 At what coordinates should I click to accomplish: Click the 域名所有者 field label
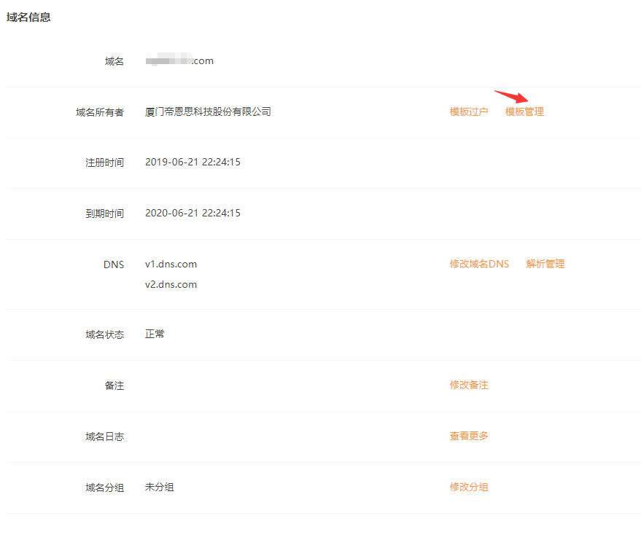pyautogui.click(x=100, y=112)
